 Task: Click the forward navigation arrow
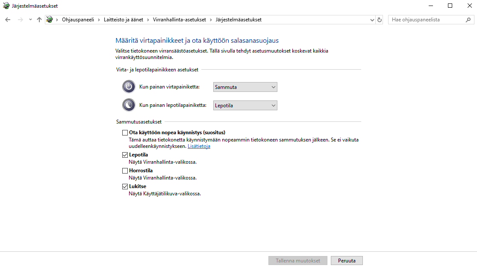[20, 20]
